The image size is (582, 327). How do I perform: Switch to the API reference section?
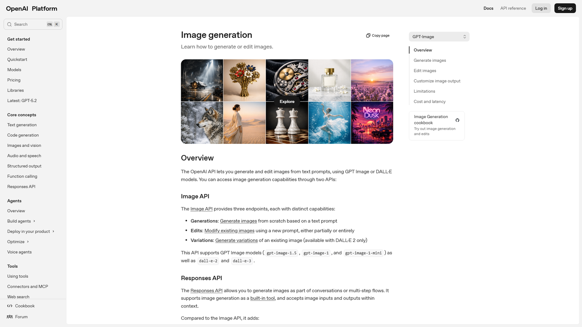513,8
